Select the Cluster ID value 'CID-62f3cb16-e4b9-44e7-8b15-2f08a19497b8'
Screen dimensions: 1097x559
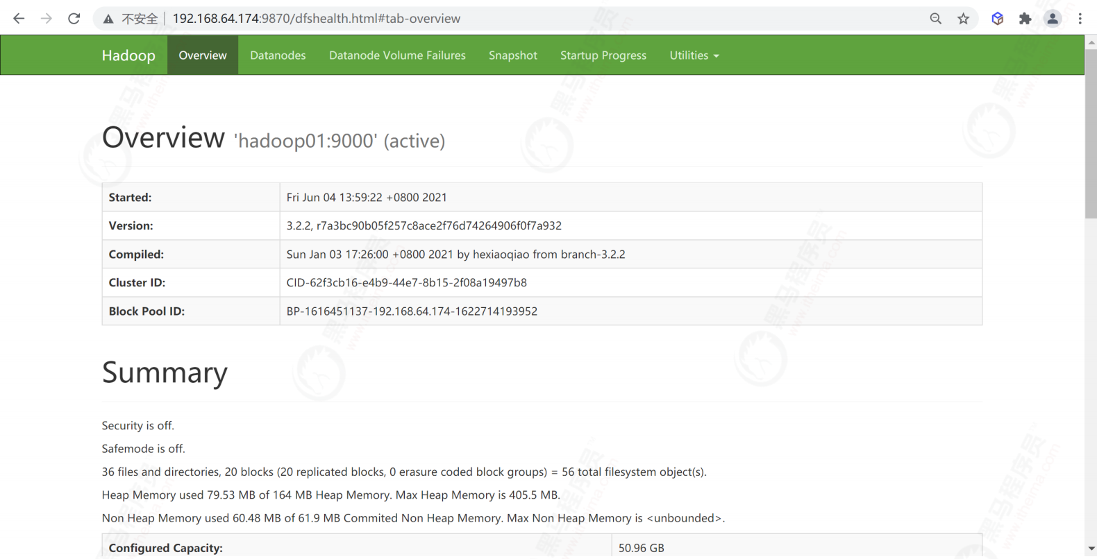point(406,283)
